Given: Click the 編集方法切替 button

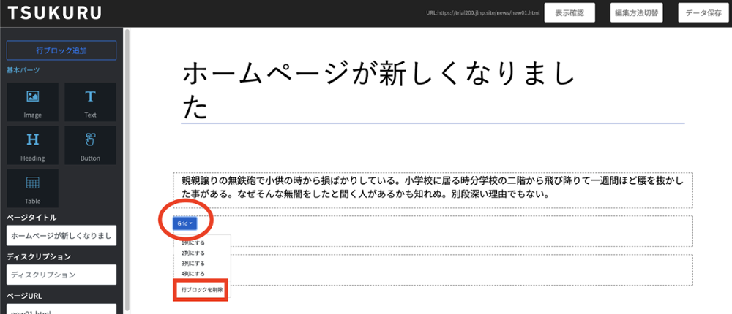Looking at the screenshot, I should 637,13.
